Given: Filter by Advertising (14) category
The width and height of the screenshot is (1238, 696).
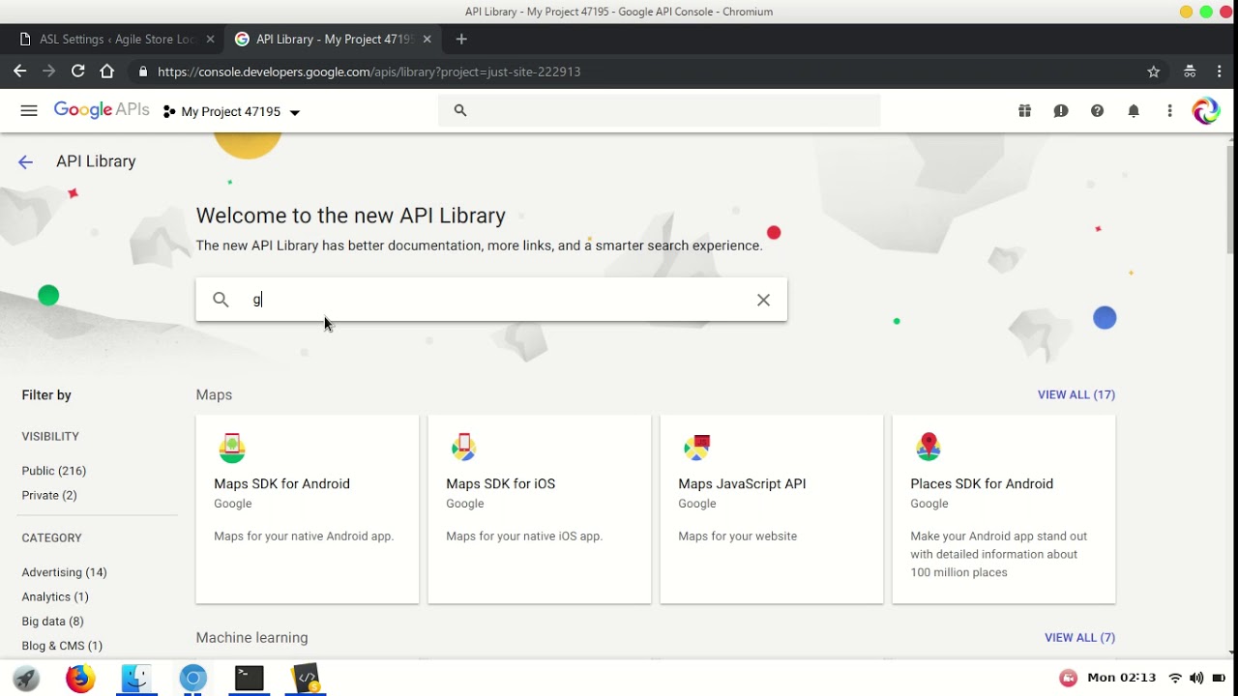Looking at the screenshot, I should click(64, 572).
